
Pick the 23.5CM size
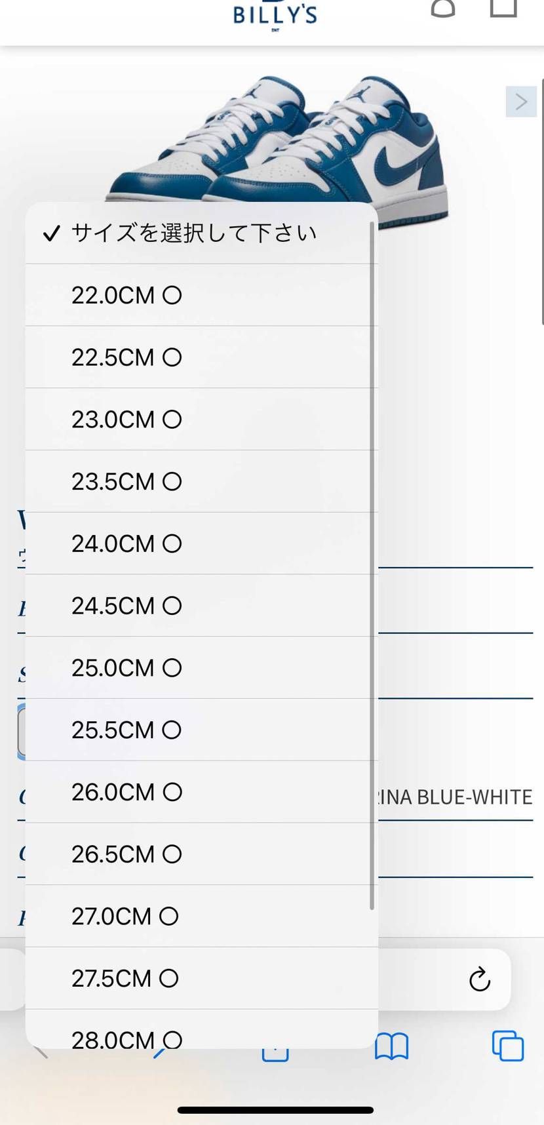coord(202,481)
